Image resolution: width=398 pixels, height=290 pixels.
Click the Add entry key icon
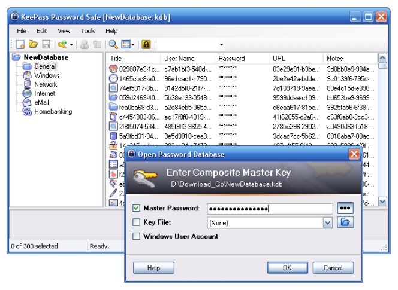click(62, 45)
